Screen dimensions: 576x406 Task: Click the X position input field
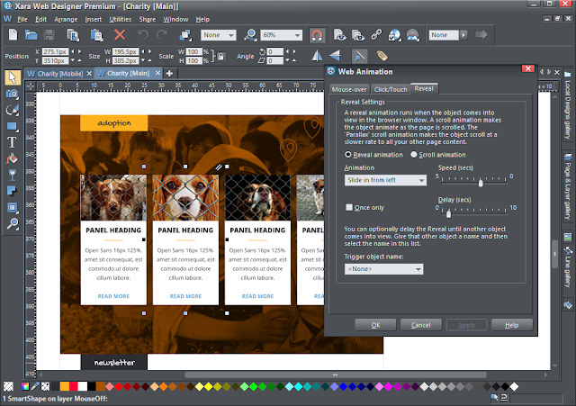pyautogui.click(x=55, y=52)
